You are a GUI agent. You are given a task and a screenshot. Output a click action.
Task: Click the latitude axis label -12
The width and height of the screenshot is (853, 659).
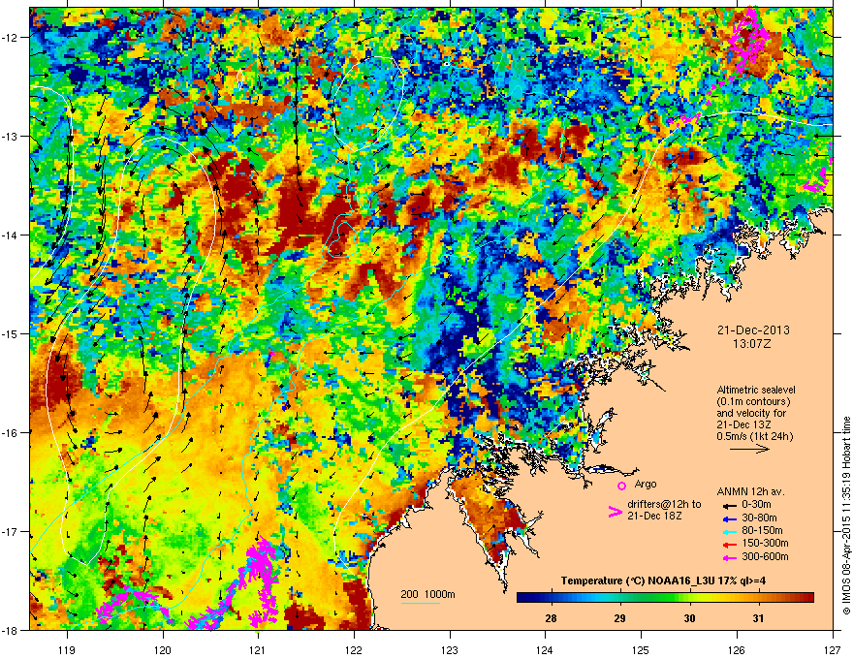tap(11, 38)
